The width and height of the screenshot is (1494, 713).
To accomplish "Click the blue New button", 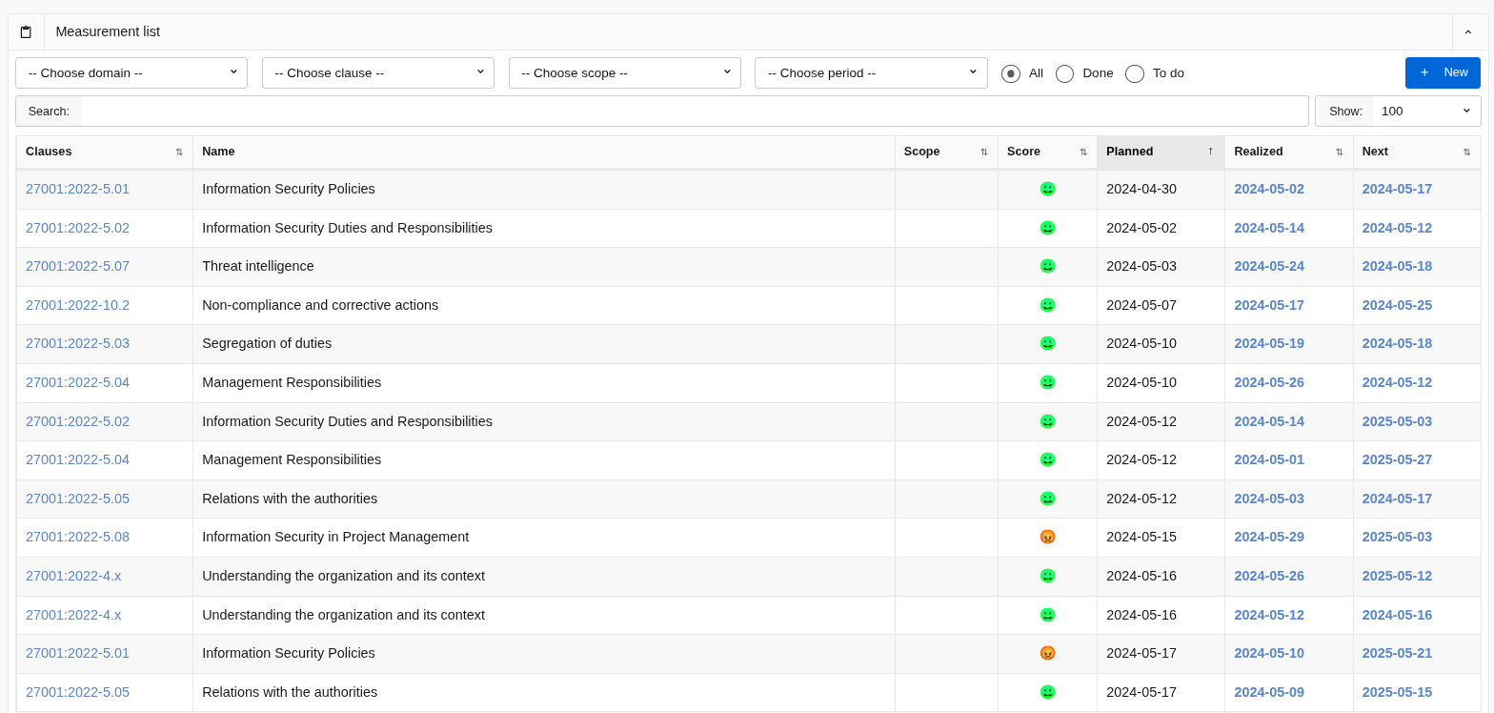I will [x=1443, y=73].
